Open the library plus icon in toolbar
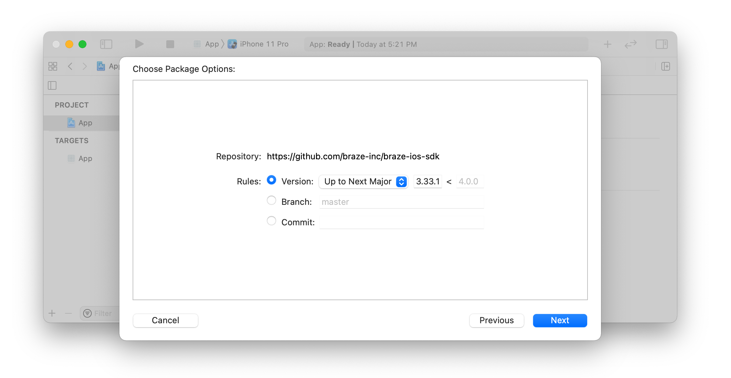Screen dimensions: 731x378 coord(607,44)
